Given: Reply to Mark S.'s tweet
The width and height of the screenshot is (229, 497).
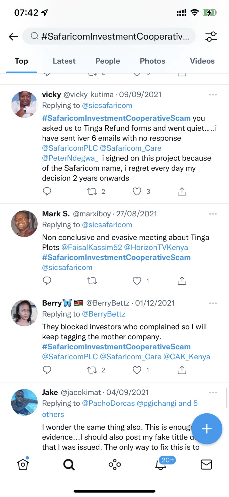Looking at the screenshot, I should tap(47, 281).
